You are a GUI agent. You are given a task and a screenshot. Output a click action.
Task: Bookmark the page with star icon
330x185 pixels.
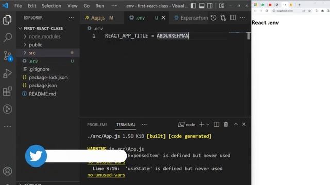pos(309,11)
